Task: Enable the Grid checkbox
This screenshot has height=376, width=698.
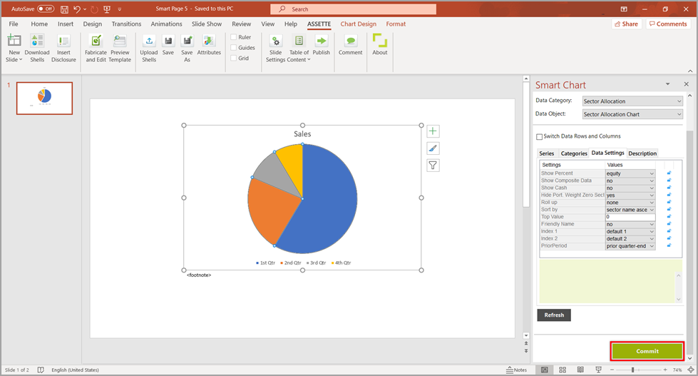Action: point(234,58)
